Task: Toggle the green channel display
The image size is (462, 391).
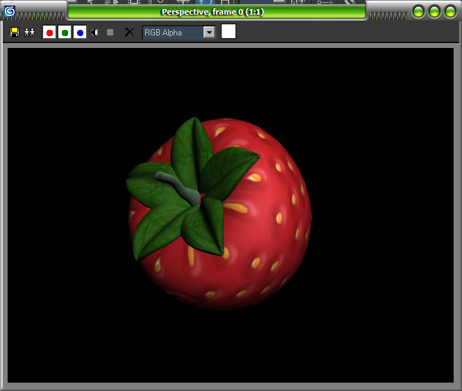Action: (65, 33)
